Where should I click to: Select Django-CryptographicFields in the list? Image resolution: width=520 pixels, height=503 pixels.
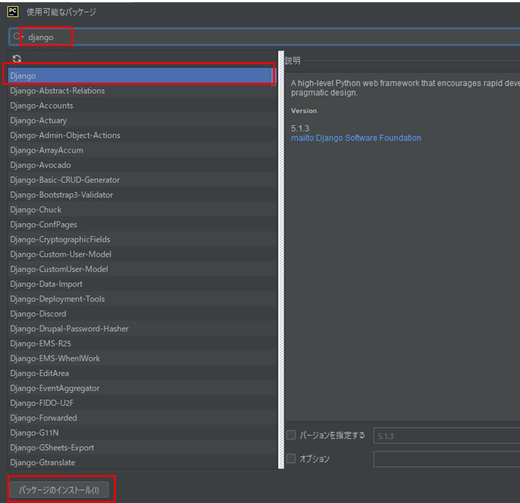pyautogui.click(x=142, y=239)
